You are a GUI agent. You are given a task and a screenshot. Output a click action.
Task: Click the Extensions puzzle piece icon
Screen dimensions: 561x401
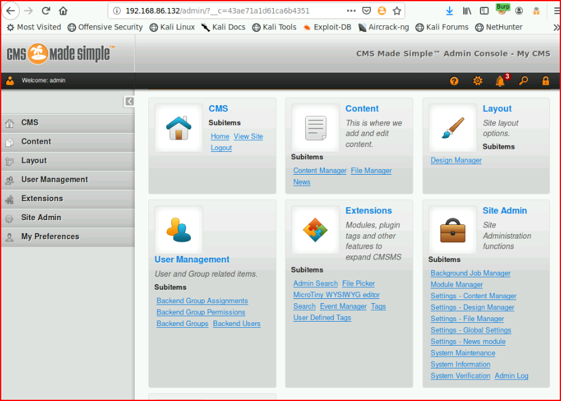tap(315, 229)
